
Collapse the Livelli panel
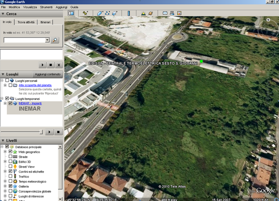(x=3, y=140)
